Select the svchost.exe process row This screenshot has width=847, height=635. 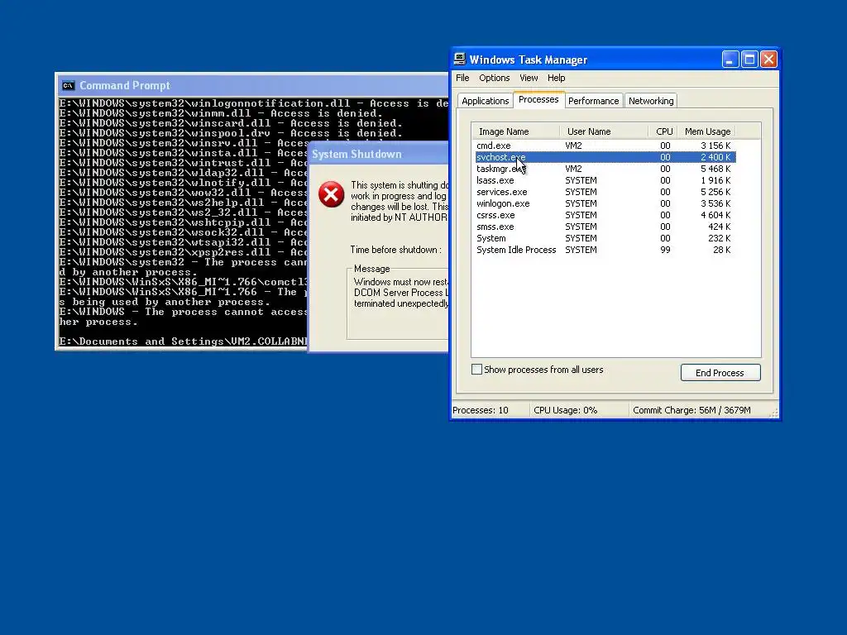[x=605, y=157]
